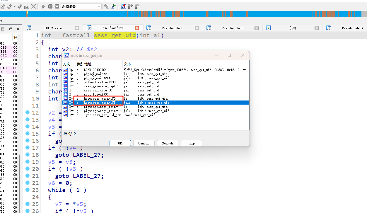Toggle breakpoint dot on line 17
This screenshot has height=213, width=367.
(28, 147)
